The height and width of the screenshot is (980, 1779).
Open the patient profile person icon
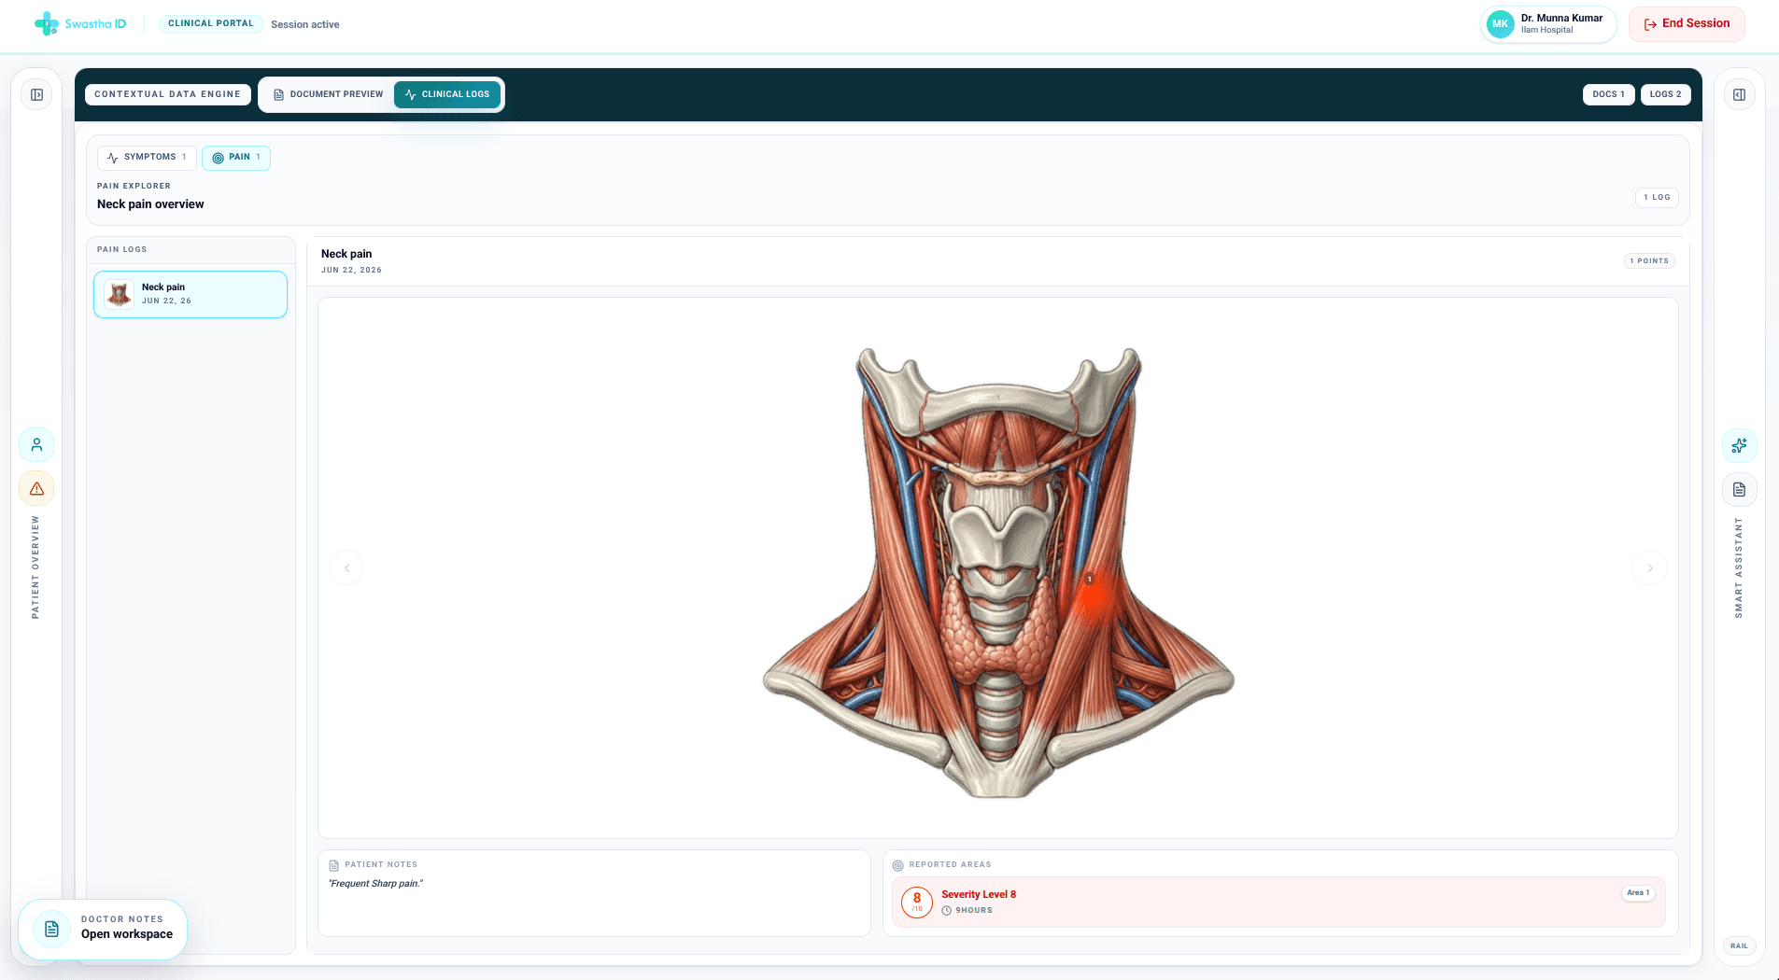[36, 445]
